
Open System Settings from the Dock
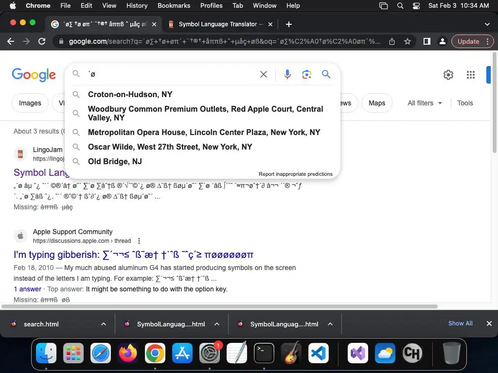pos(210,353)
